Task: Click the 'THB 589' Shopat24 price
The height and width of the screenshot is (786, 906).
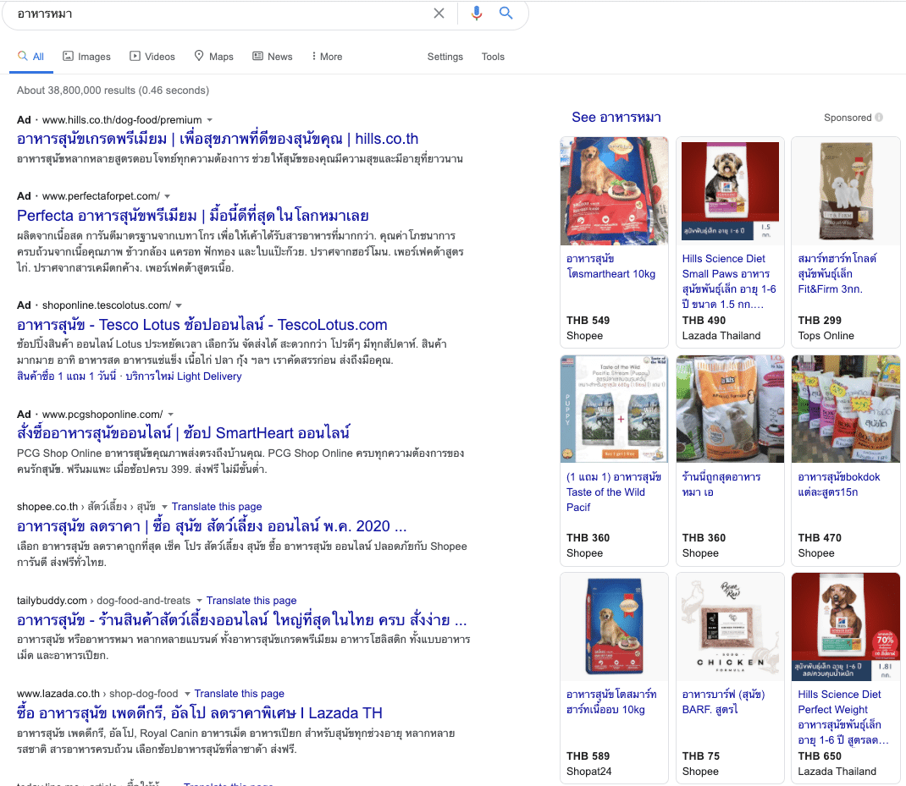Action: click(588, 756)
